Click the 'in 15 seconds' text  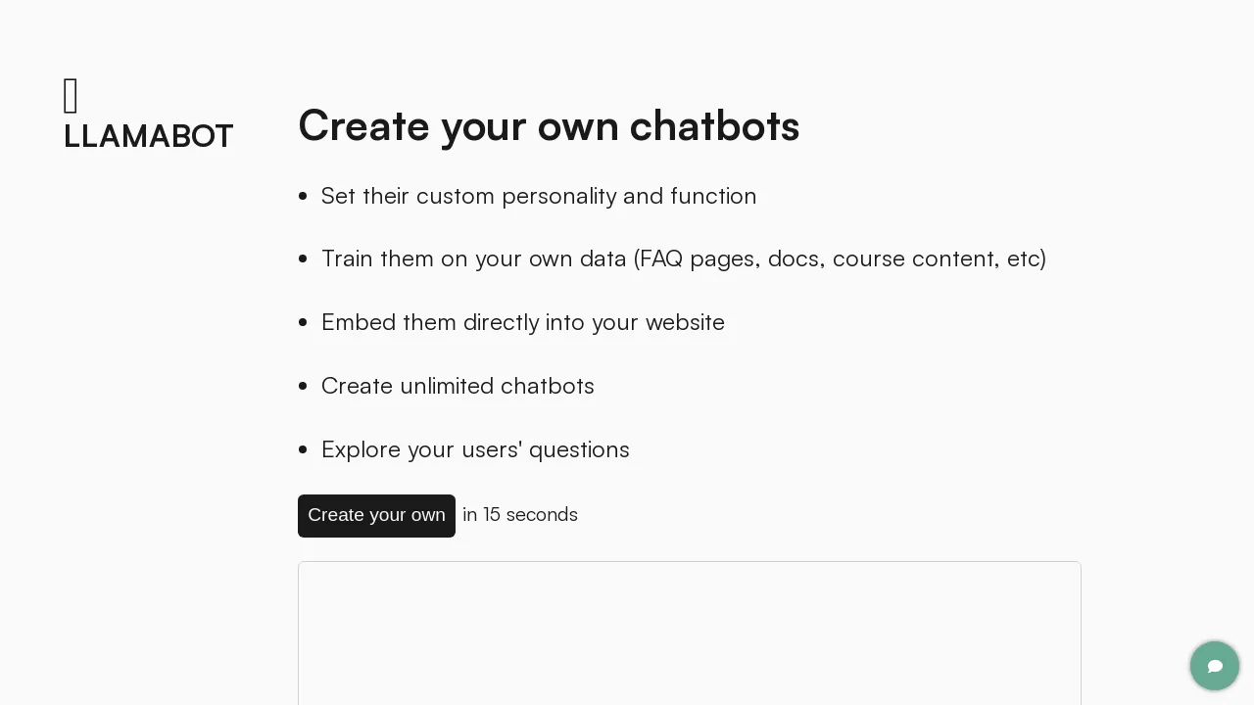[x=520, y=515]
